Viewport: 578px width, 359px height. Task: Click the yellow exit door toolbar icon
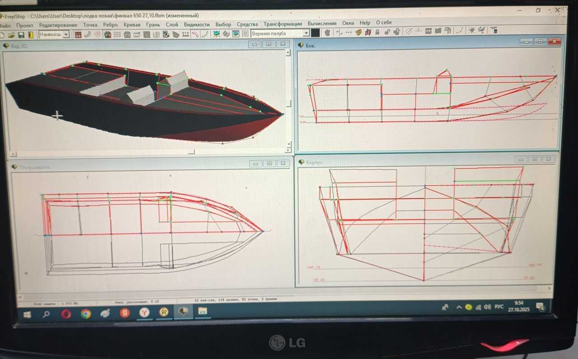[x=31, y=34]
